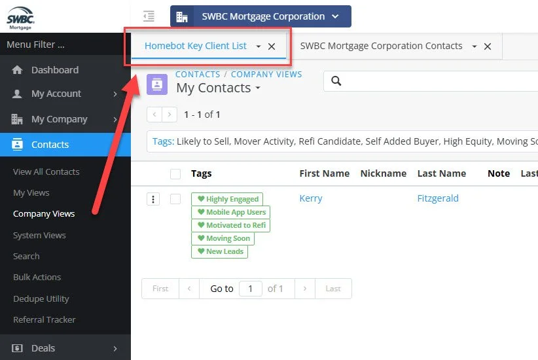Open My Views under Contacts

tap(31, 193)
